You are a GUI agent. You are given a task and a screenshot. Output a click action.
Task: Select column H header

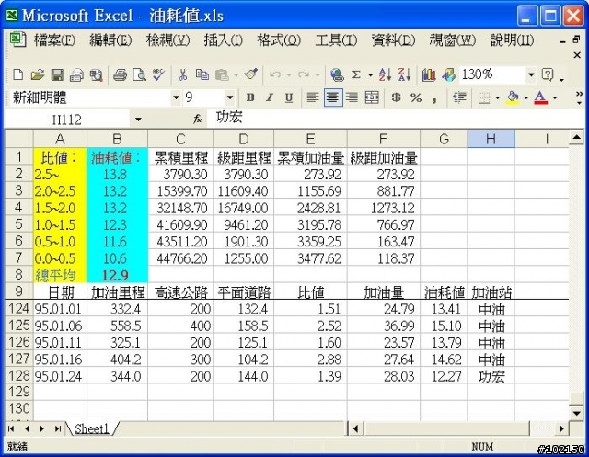[491, 139]
